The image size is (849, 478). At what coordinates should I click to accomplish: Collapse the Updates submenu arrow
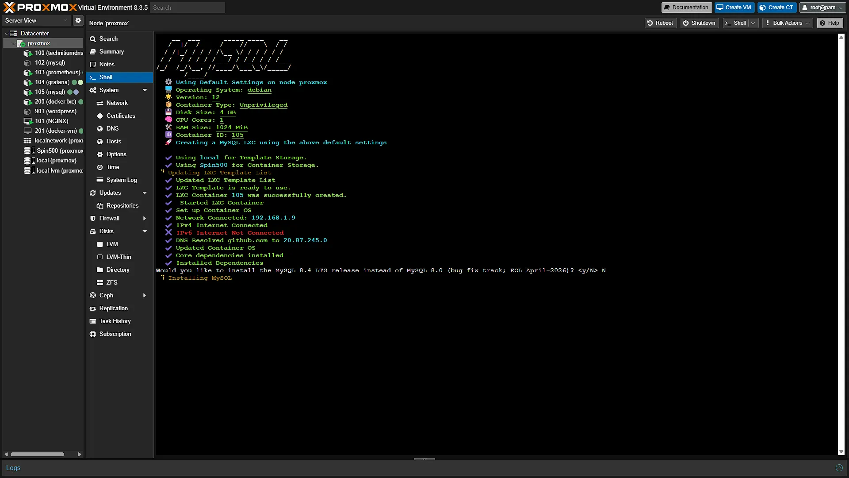(145, 193)
